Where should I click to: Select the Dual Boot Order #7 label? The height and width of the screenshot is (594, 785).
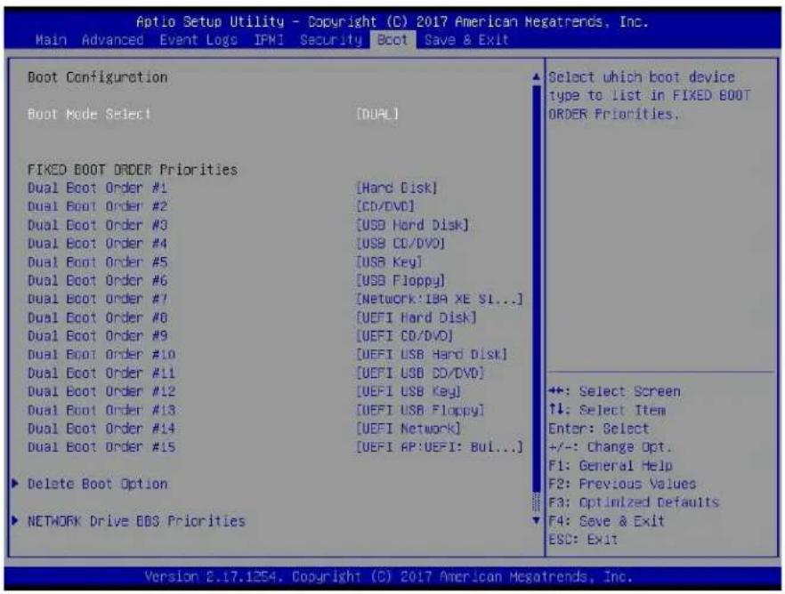97,299
